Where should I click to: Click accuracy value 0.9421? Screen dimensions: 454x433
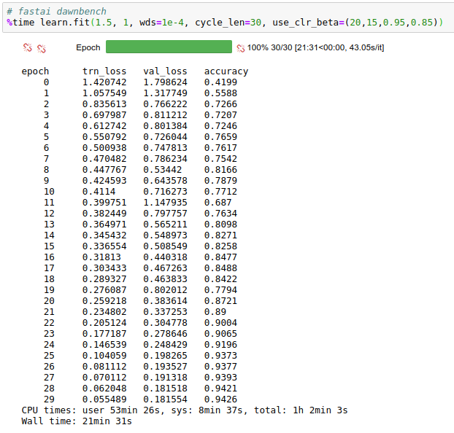[220, 389]
